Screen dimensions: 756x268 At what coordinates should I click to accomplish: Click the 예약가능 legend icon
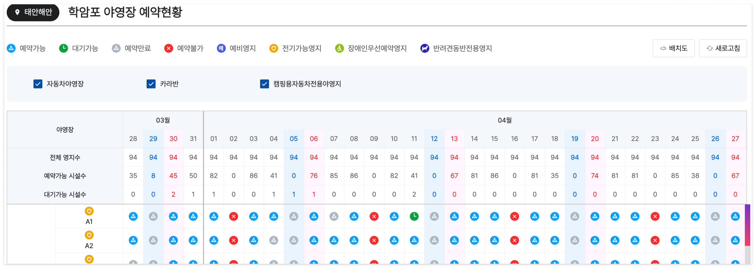point(11,48)
